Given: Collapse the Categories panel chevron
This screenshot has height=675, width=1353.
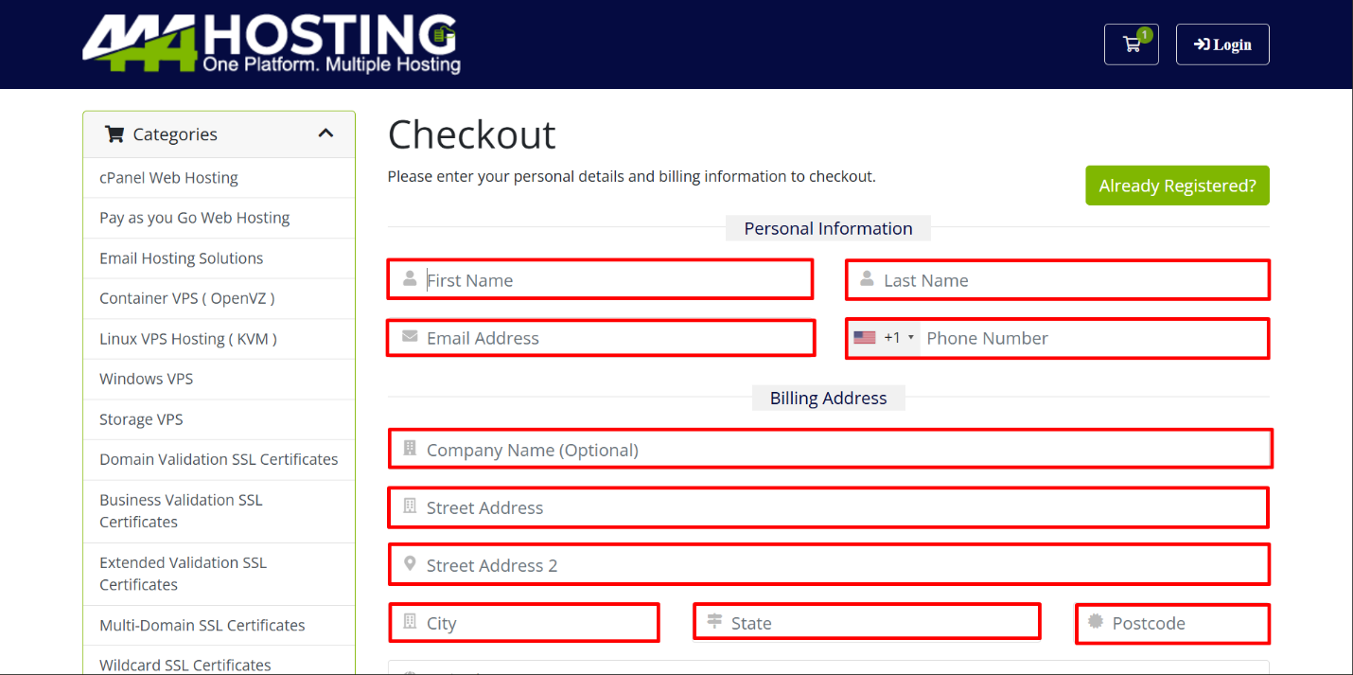Looking at the screenshot, I should (x=326, y=133).
